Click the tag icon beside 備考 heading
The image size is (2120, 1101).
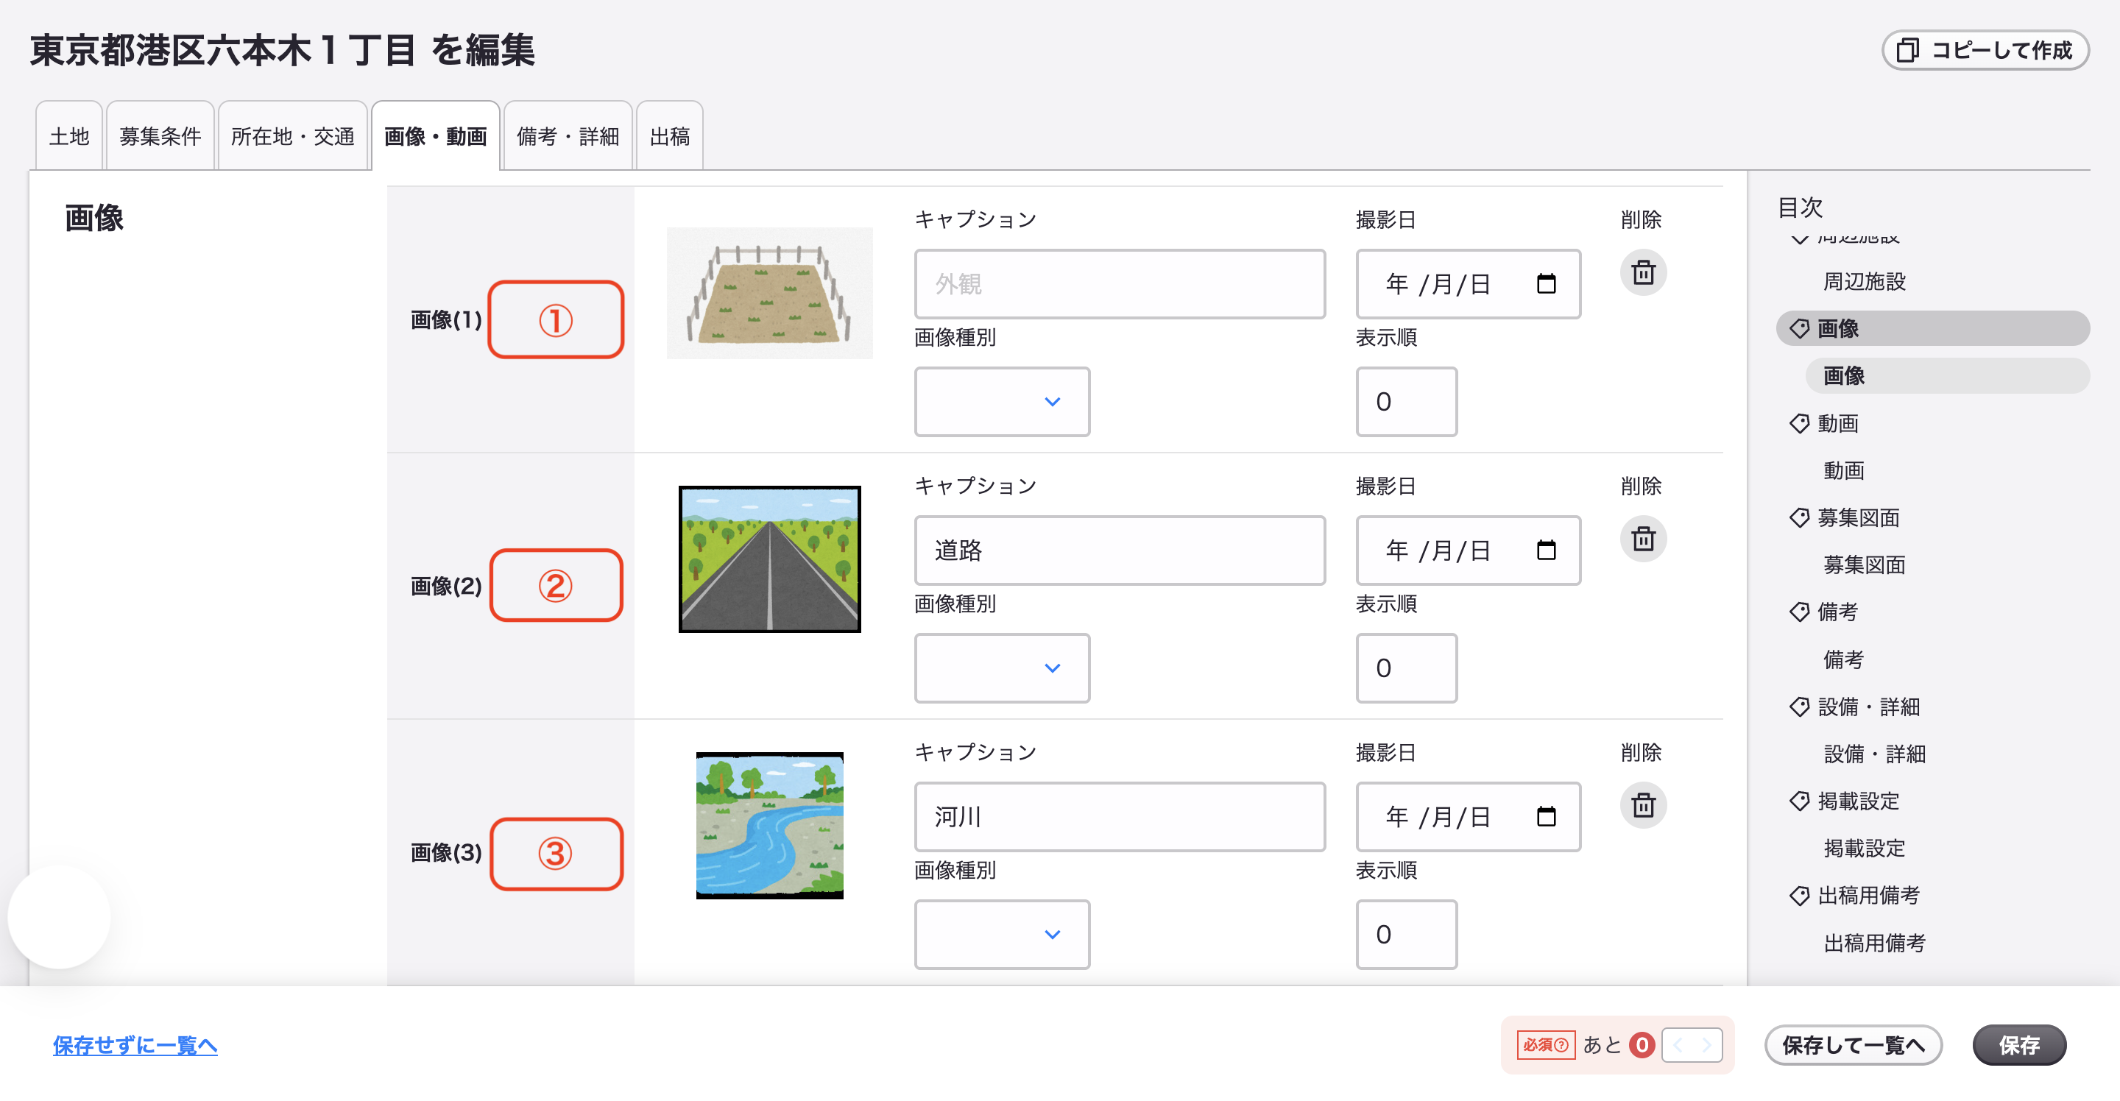[x=1799, y=612]
